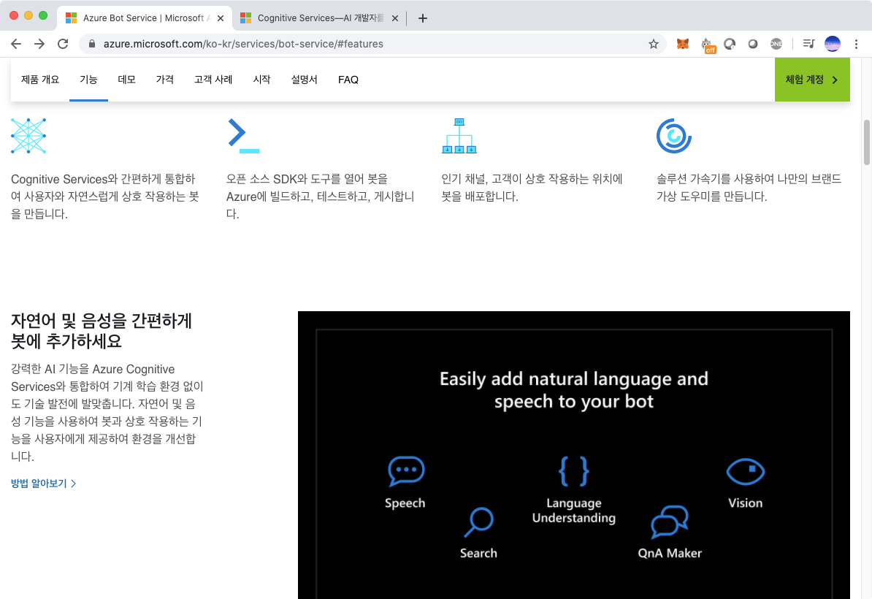Click the green 체험 계정 button
The height and width of the screenshot is (599, 872).
(812, 80)
